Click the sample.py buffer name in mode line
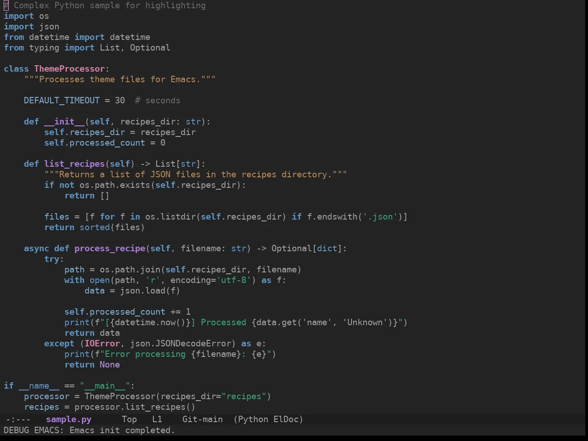Viewport: 588px width, 441px height. click(x=69, y=419)
